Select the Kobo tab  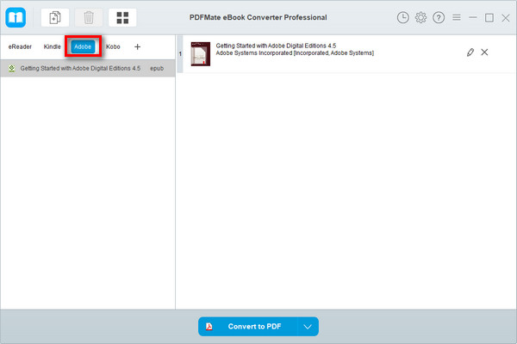pyautogui.click(x=113, y=46)
